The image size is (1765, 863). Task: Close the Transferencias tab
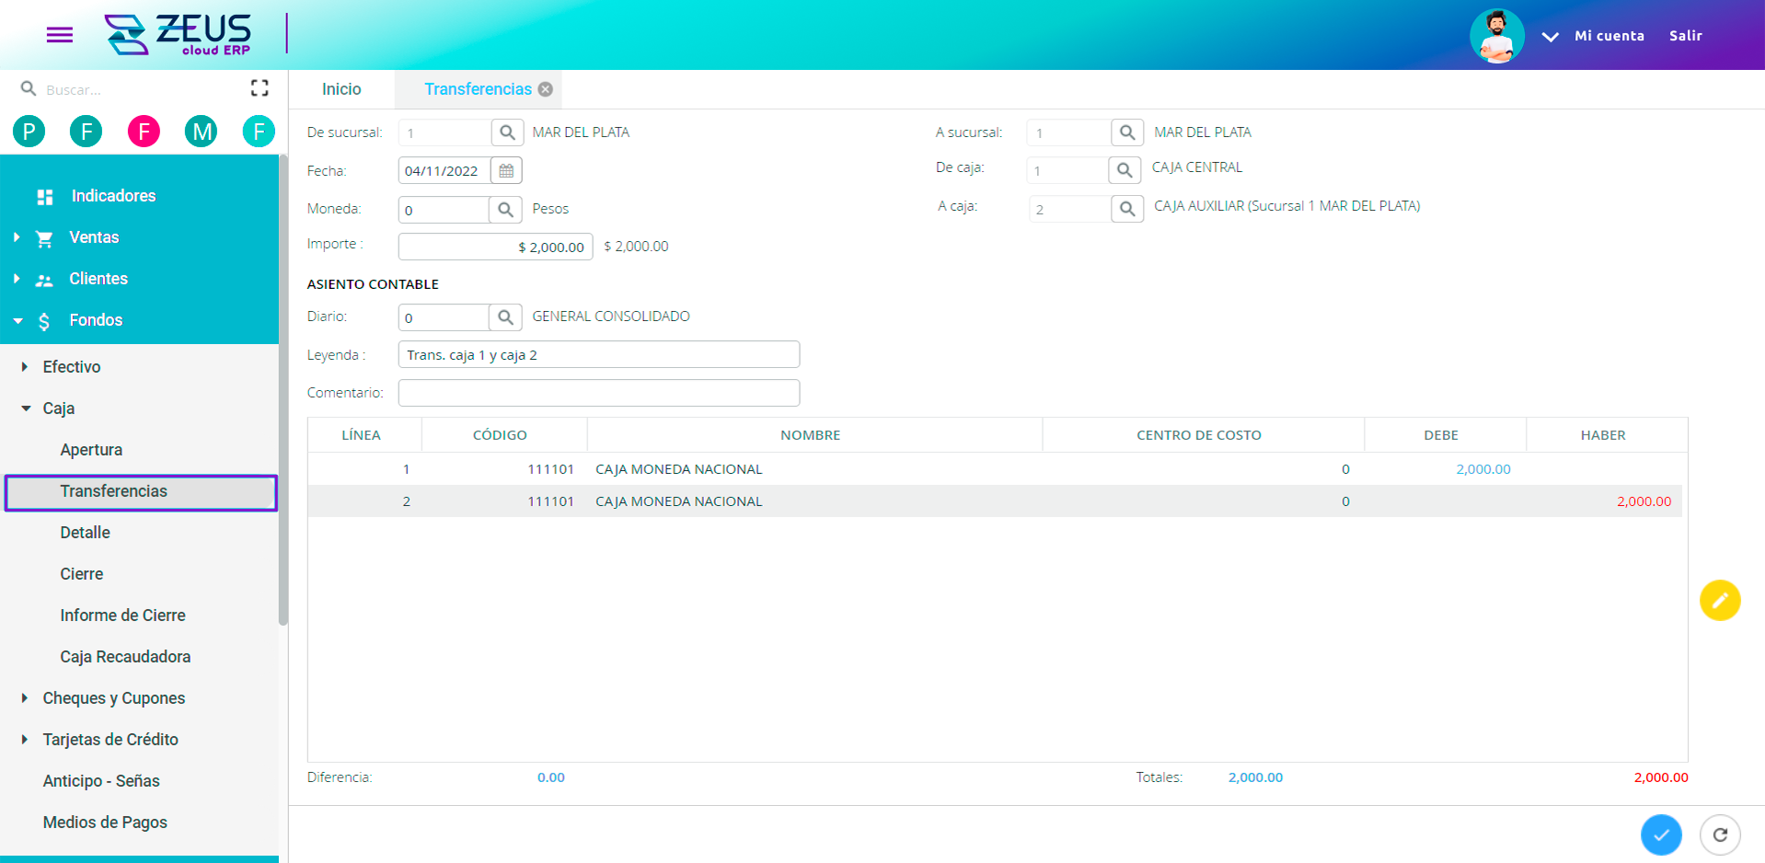(x=545, y=88)
